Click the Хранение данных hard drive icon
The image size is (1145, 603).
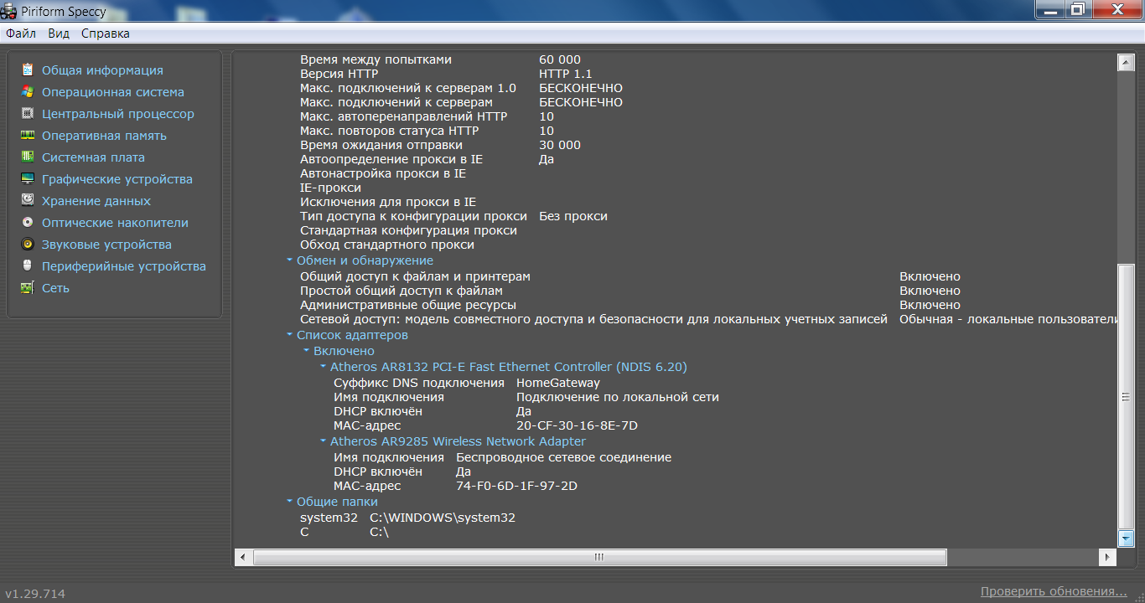28,201
